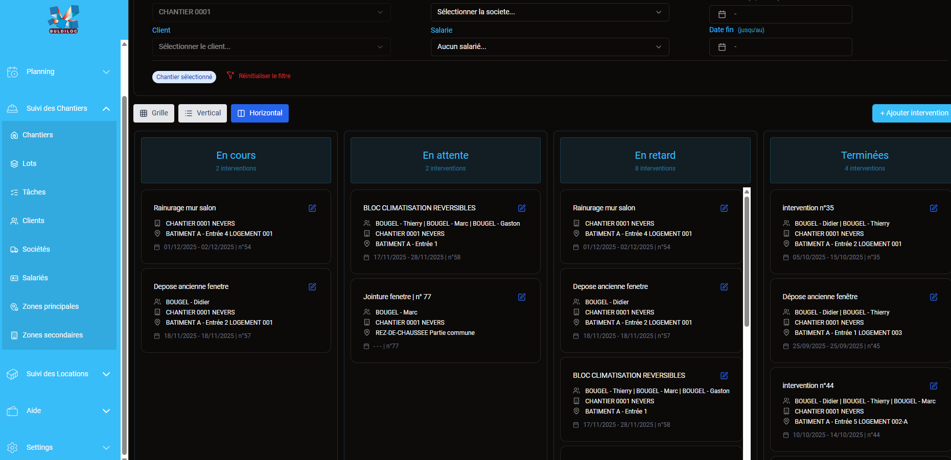
Task: Activate Vertical layout mode
Action: (x=202, y=113)
